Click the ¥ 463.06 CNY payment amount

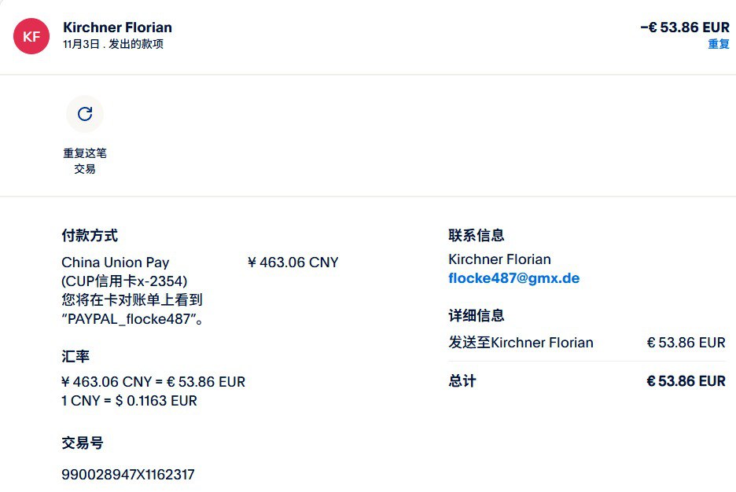293,263
